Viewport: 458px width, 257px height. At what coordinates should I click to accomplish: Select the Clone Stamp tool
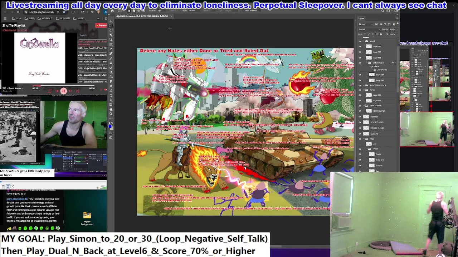[111, 63]
